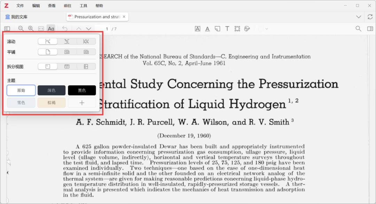Go to next page arrow
Viewport: 376px width, 204px height.
(89, 29)
